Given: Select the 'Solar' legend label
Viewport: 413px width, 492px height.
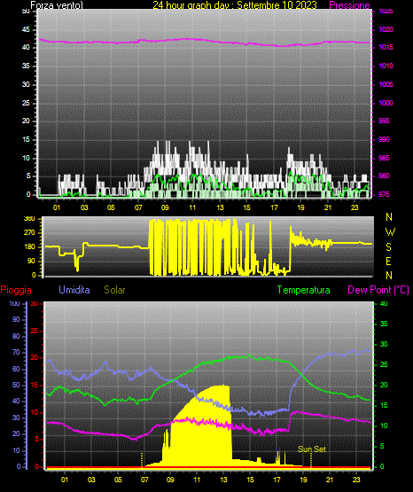Looking at the screenshot, I should (114, 290).
